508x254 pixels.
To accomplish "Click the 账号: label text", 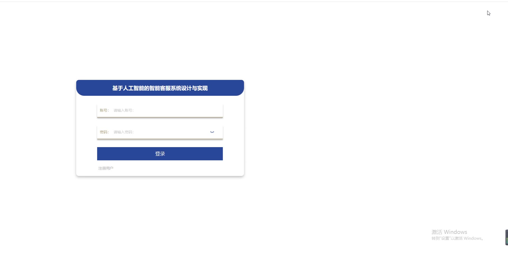I will coord(104,110).
